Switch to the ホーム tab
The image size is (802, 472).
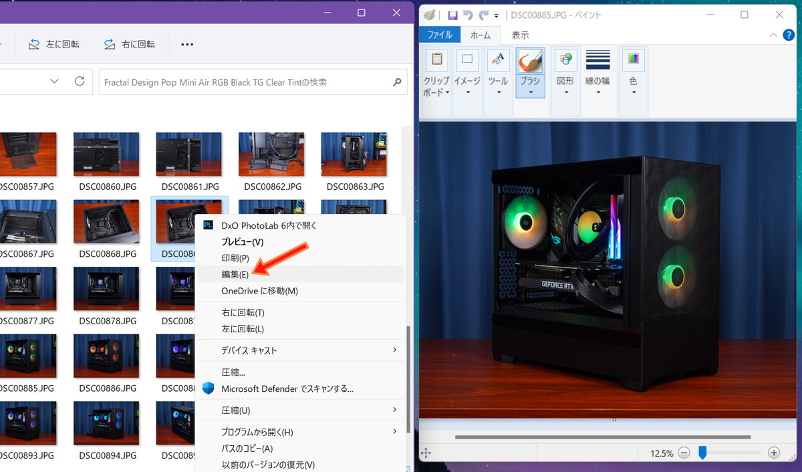point(481,35)
